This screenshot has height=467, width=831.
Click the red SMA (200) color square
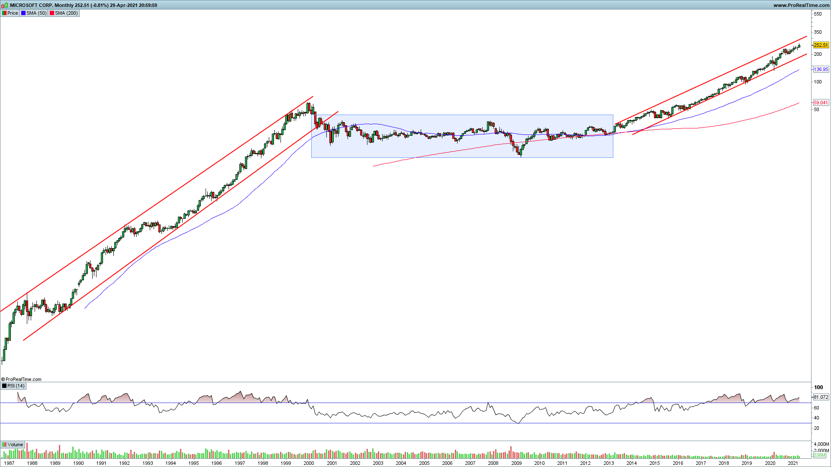(52, 13)
